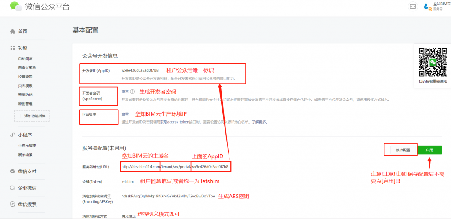Click 重置 link for AppSecret
This screenshot has height=219, width=451.
[x=125, y=91]
